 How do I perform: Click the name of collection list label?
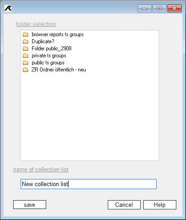41,170
